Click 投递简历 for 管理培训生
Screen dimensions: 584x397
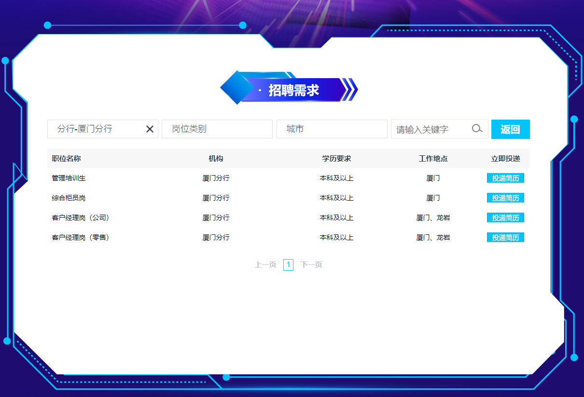[505, 178]
